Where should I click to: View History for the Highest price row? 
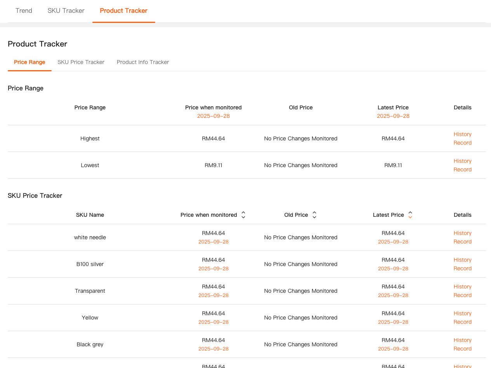[462, 134]
